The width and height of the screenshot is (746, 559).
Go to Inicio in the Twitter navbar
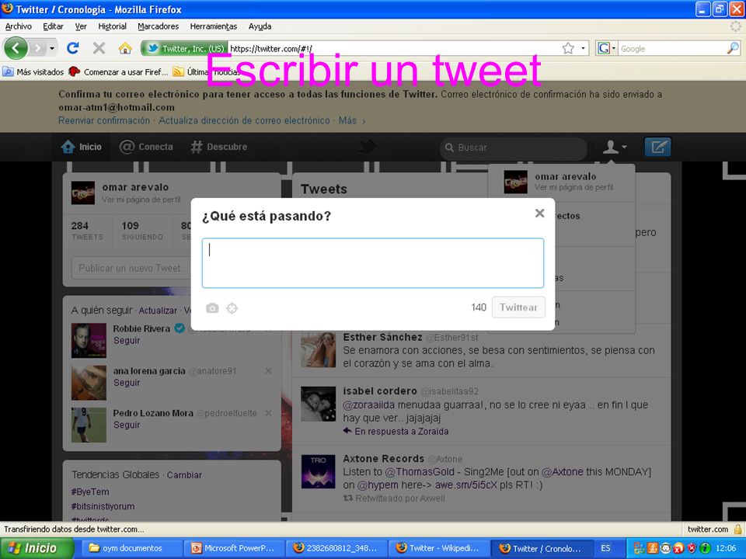82,147
